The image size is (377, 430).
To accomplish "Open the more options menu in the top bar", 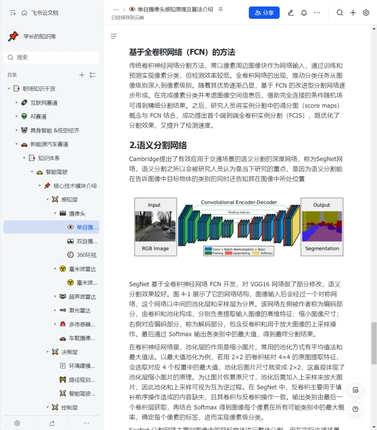I will point(317,13).
